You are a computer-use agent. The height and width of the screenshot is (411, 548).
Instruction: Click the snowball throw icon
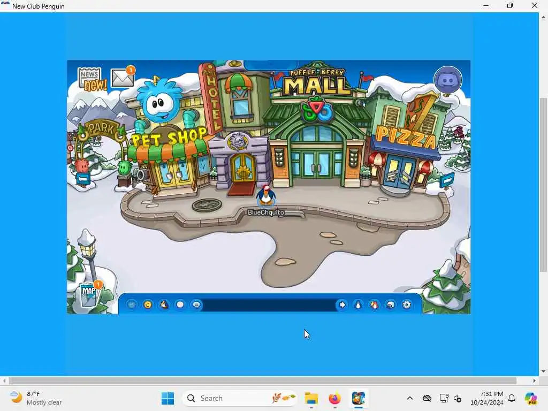click(x=180, y=305)
